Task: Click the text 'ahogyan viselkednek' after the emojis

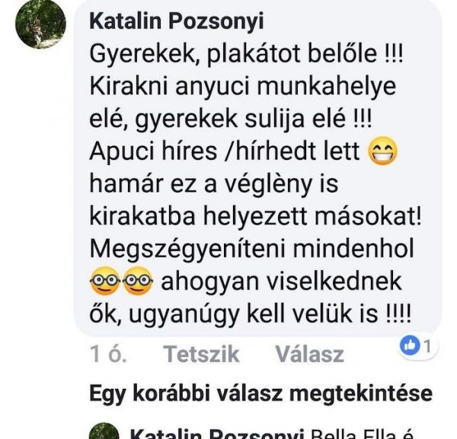Action: coord(282,282)
